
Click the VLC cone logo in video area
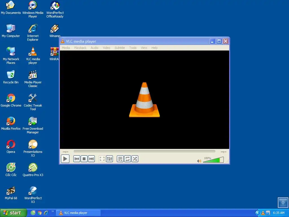point(144,100)
